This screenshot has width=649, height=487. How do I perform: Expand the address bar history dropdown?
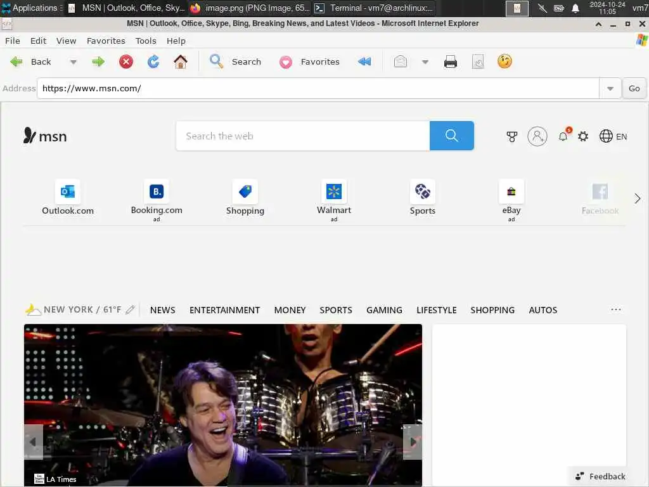(610, 88)
